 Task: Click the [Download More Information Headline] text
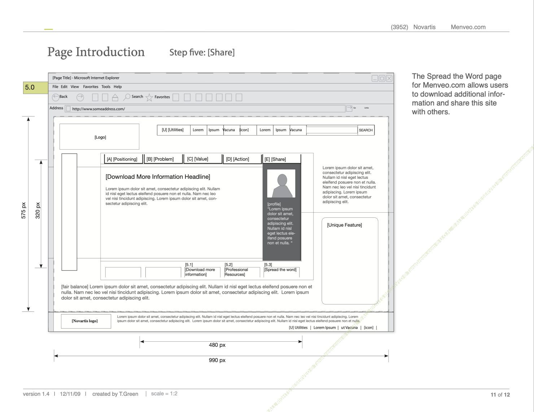tap(158, 177)
